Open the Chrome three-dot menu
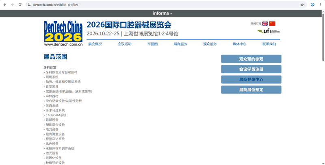 (320, 5)
